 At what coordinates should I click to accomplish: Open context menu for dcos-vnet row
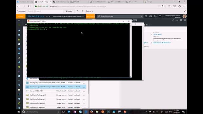(84, 91)
